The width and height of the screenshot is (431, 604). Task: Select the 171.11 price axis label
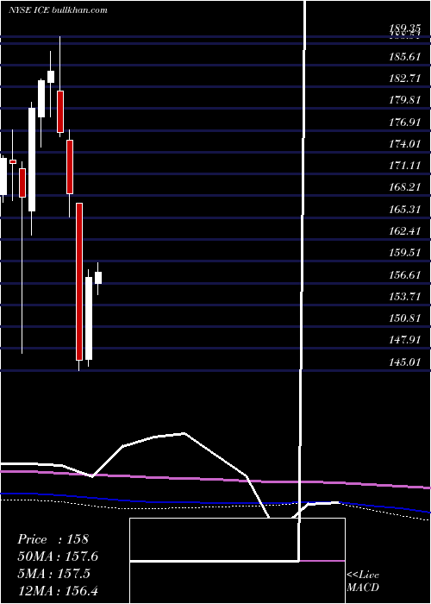pyautogui.click(x=404, y=166)
